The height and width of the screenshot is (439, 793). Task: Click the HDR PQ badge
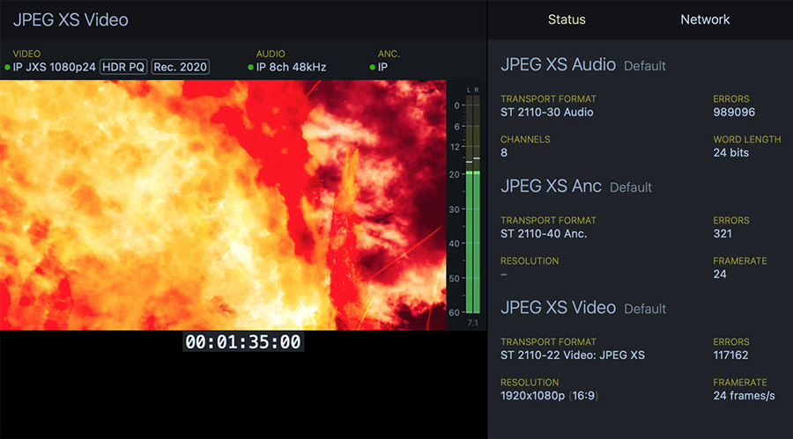(x=123, y=67)
